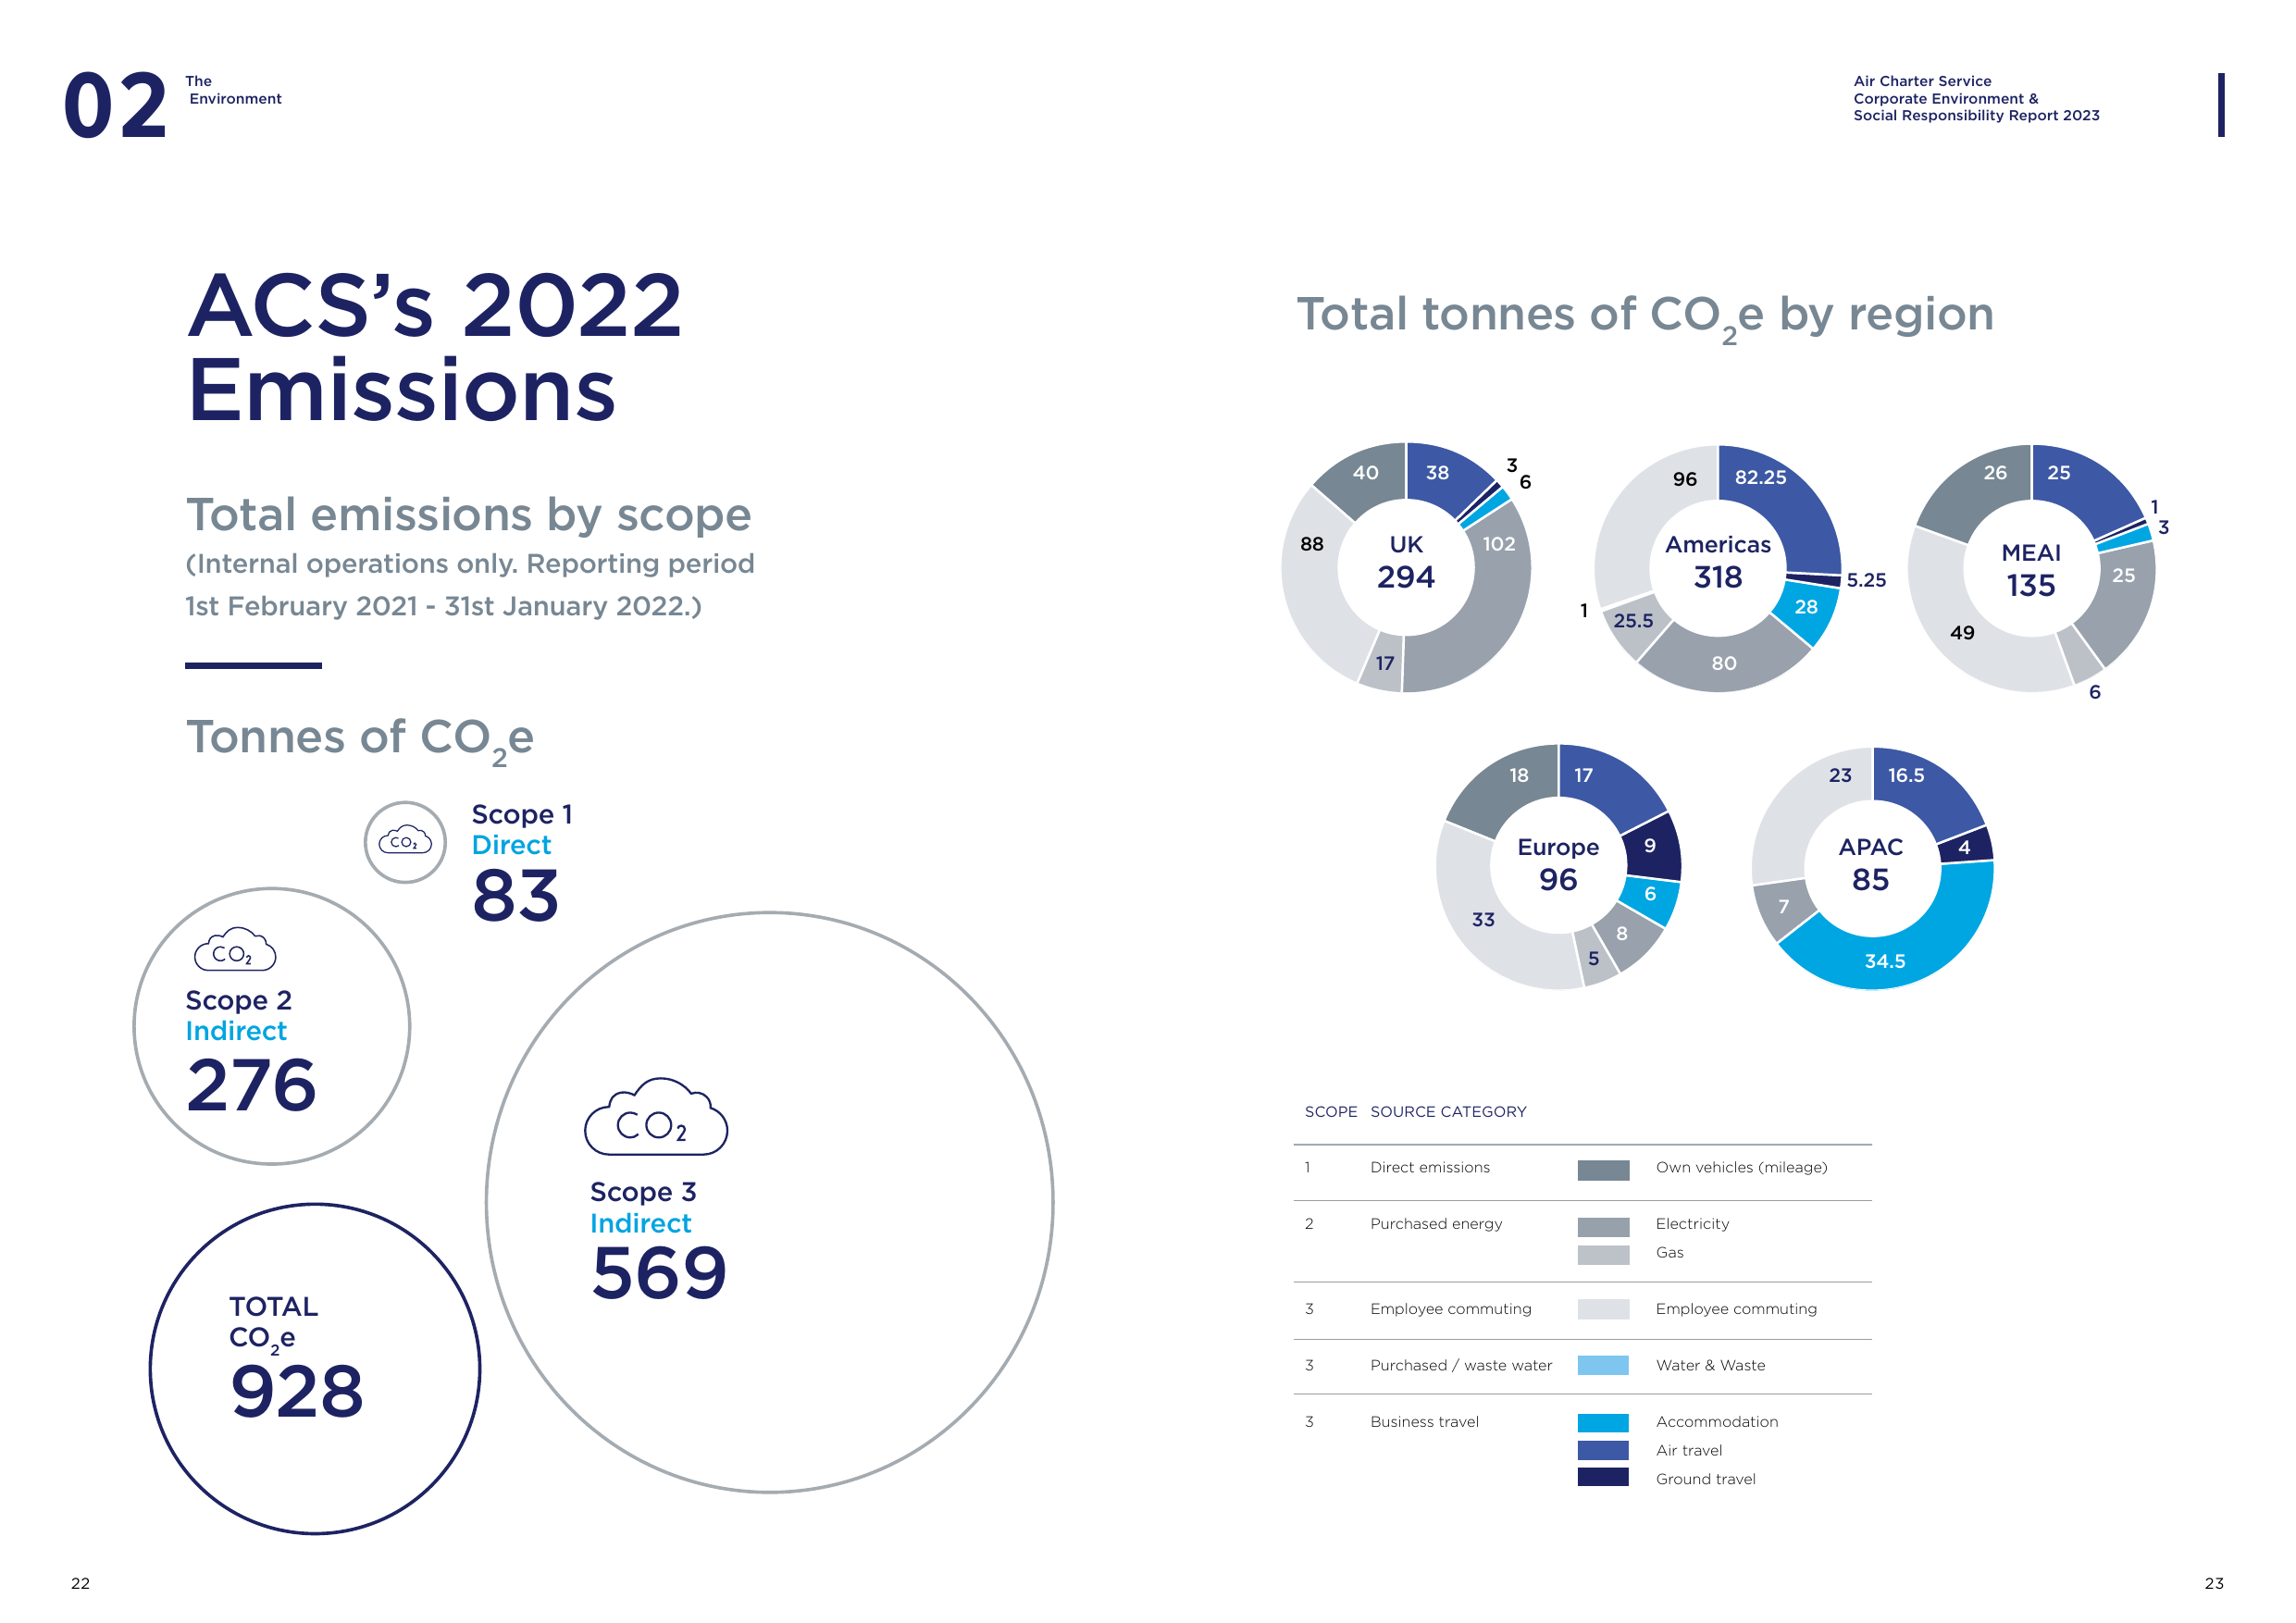Click the Ground travel legend swatch
The height and width of the screenshot is (1623, 2296).
(1603, 1477)
